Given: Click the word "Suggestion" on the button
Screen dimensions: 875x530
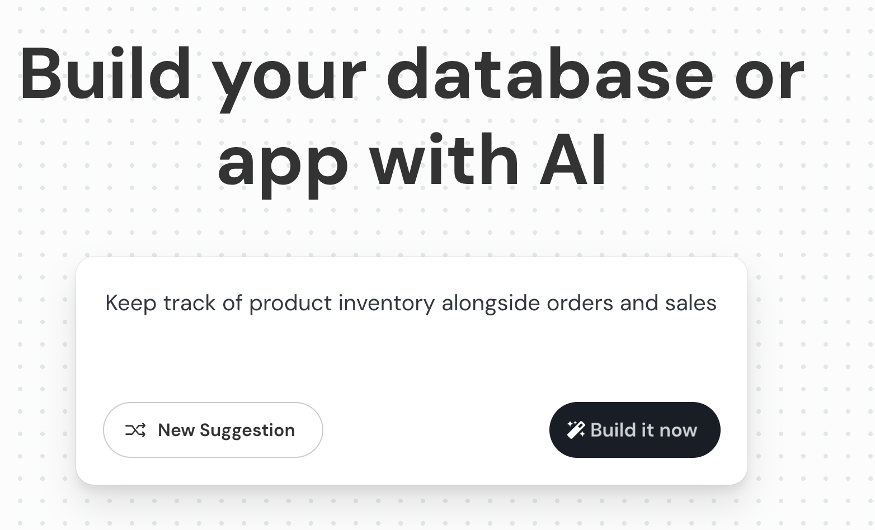Looking at the screenshot, I should click(x=247, y=430).
